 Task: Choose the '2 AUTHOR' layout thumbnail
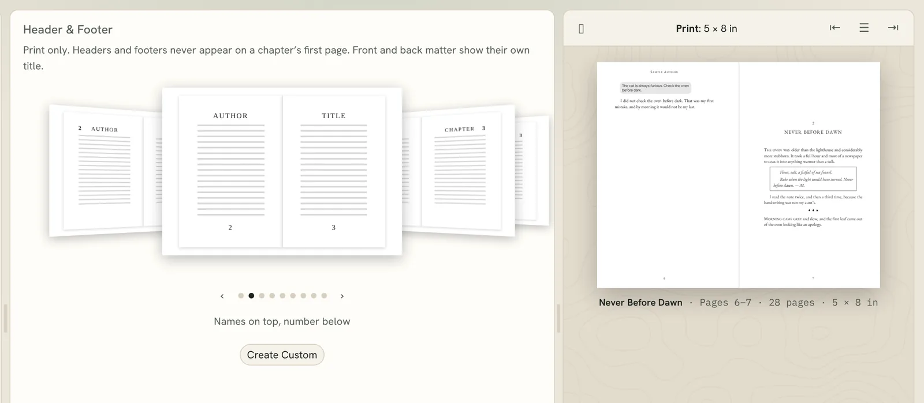(106, 171)
